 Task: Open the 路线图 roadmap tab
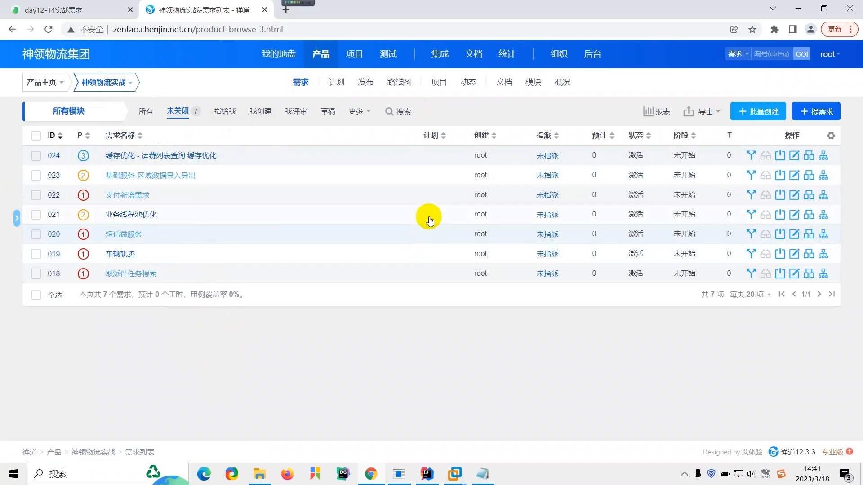399,82
